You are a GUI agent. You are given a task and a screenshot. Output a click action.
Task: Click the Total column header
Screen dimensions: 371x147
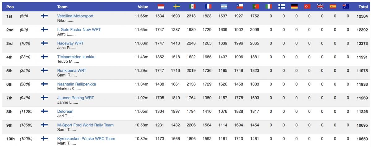point(363,7)
